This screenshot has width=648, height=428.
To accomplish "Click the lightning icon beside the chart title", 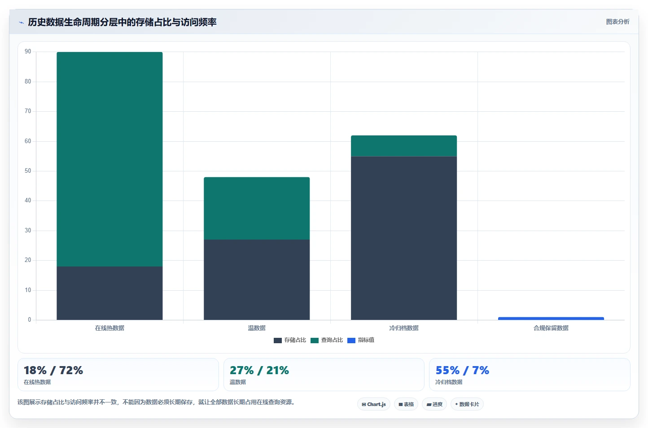I will click(21, 22).
